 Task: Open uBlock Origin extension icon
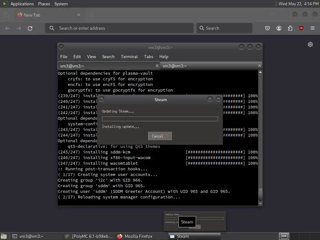[x=301, y=28]
